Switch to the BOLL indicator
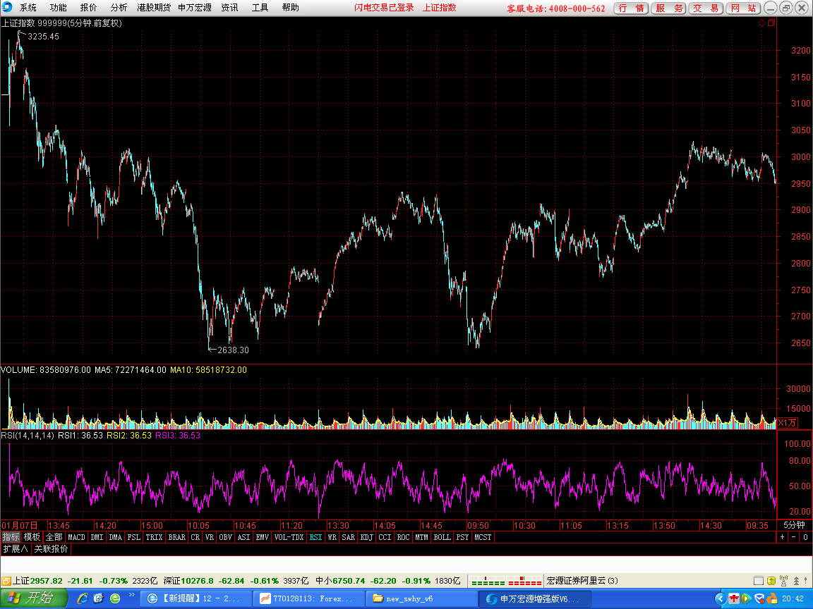 tap(442, 537)
